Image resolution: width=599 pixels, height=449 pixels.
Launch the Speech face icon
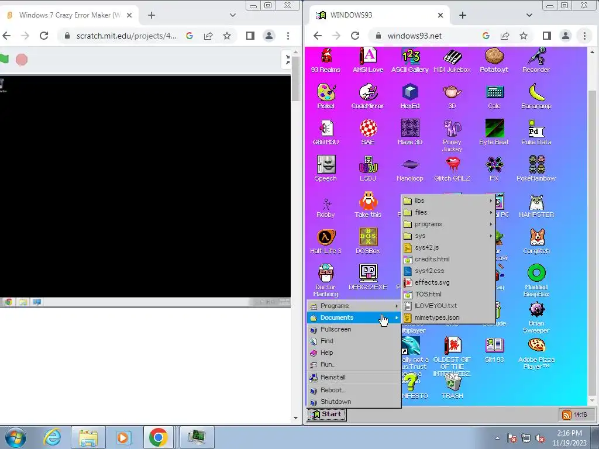pyautogui.click(x=326, y=168)
